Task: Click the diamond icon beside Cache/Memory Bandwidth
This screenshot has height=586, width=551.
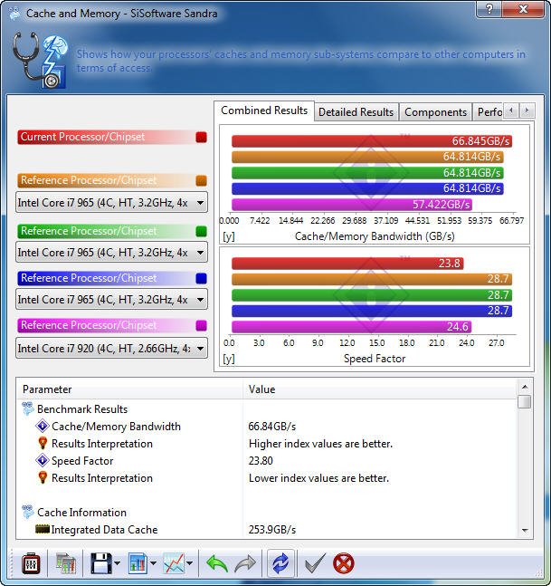Action: pyautogui.click(x=43, y=426)
